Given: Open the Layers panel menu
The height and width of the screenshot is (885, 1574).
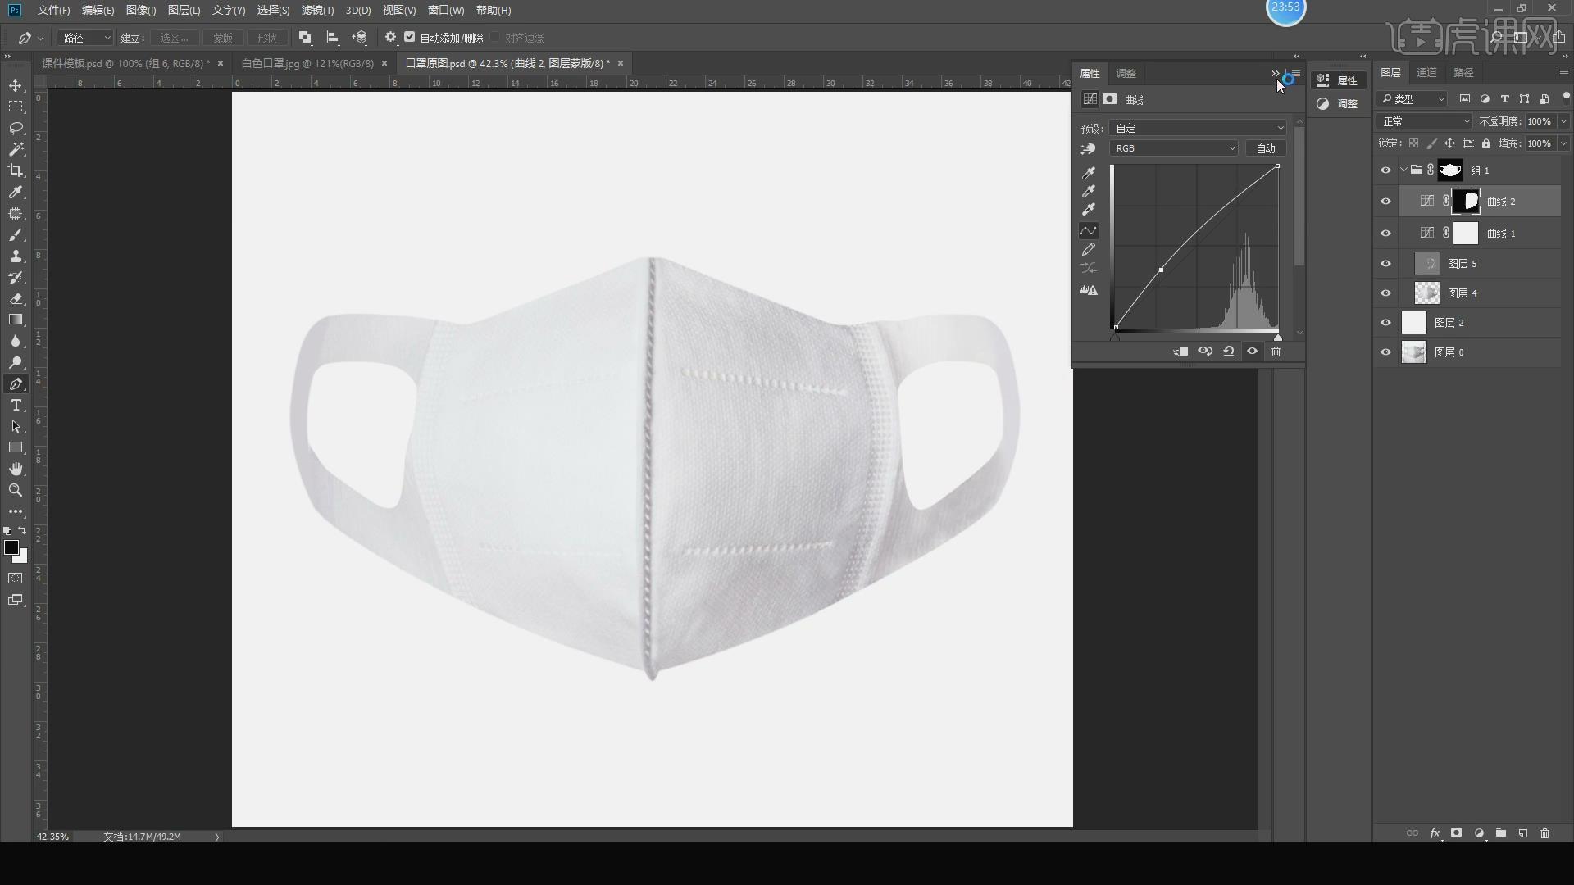Looking at the screenshot, I should (x=1563, y=73).
